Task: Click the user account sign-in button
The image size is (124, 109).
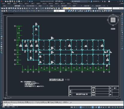Action: (x=96, y=1)
